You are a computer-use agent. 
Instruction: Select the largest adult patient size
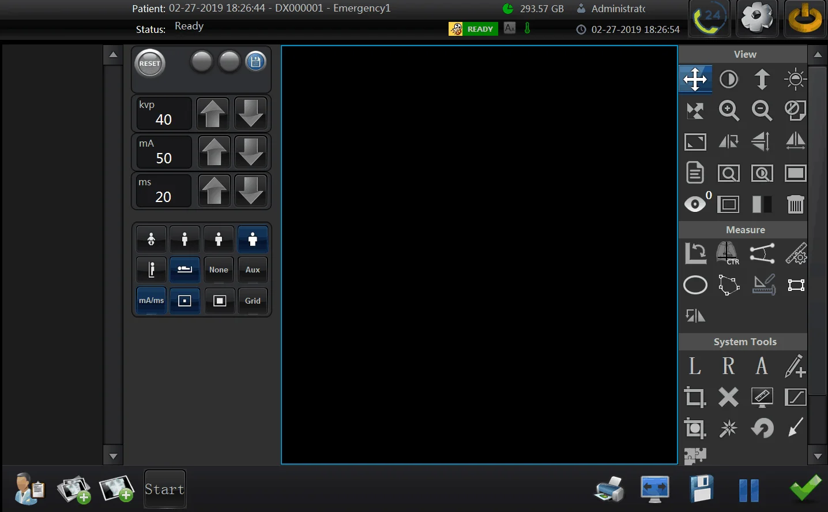tap(253, 239)
